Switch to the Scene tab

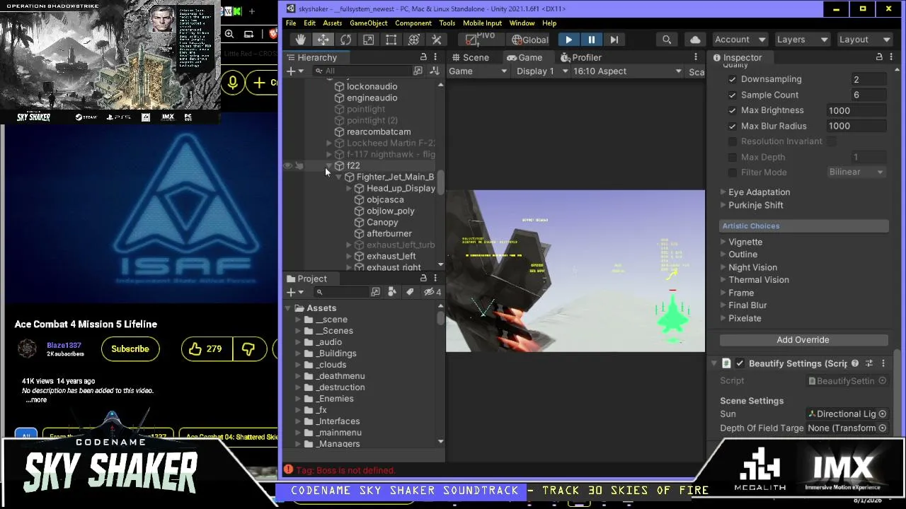[x=469, y=58]
